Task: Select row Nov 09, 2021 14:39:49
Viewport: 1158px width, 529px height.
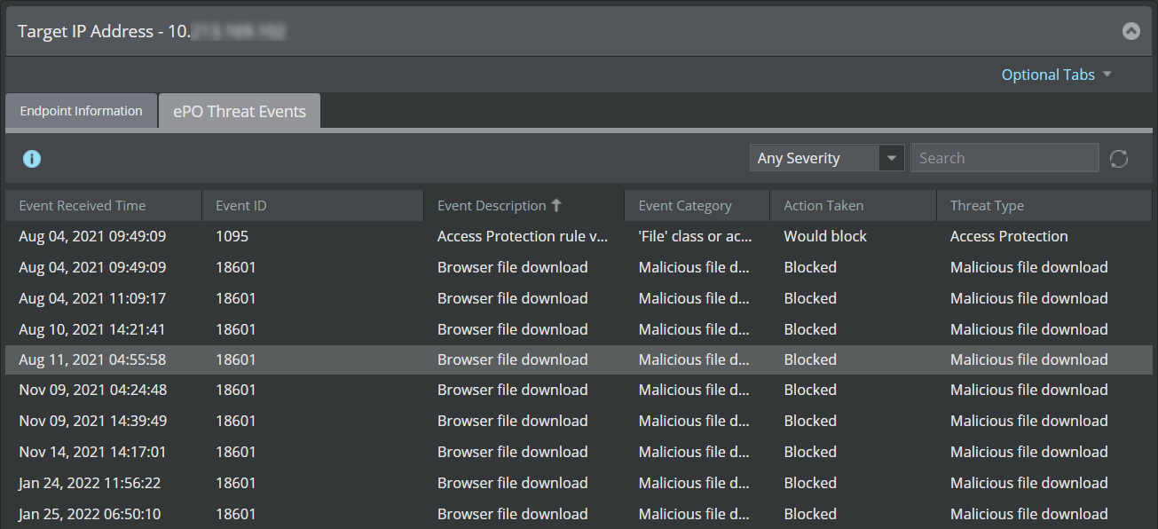Action: pyautogui.click(x=579, y=421)
